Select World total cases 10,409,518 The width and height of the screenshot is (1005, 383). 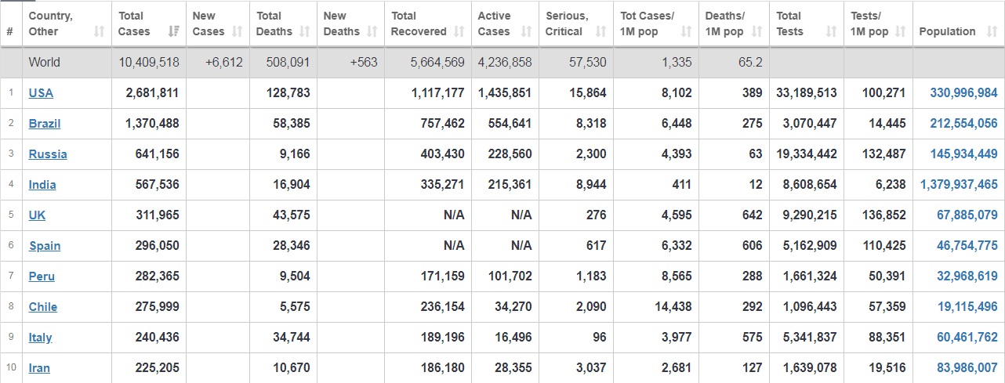click(x=149, y=62)
